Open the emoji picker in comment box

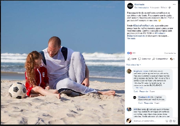tap(167, 121)
